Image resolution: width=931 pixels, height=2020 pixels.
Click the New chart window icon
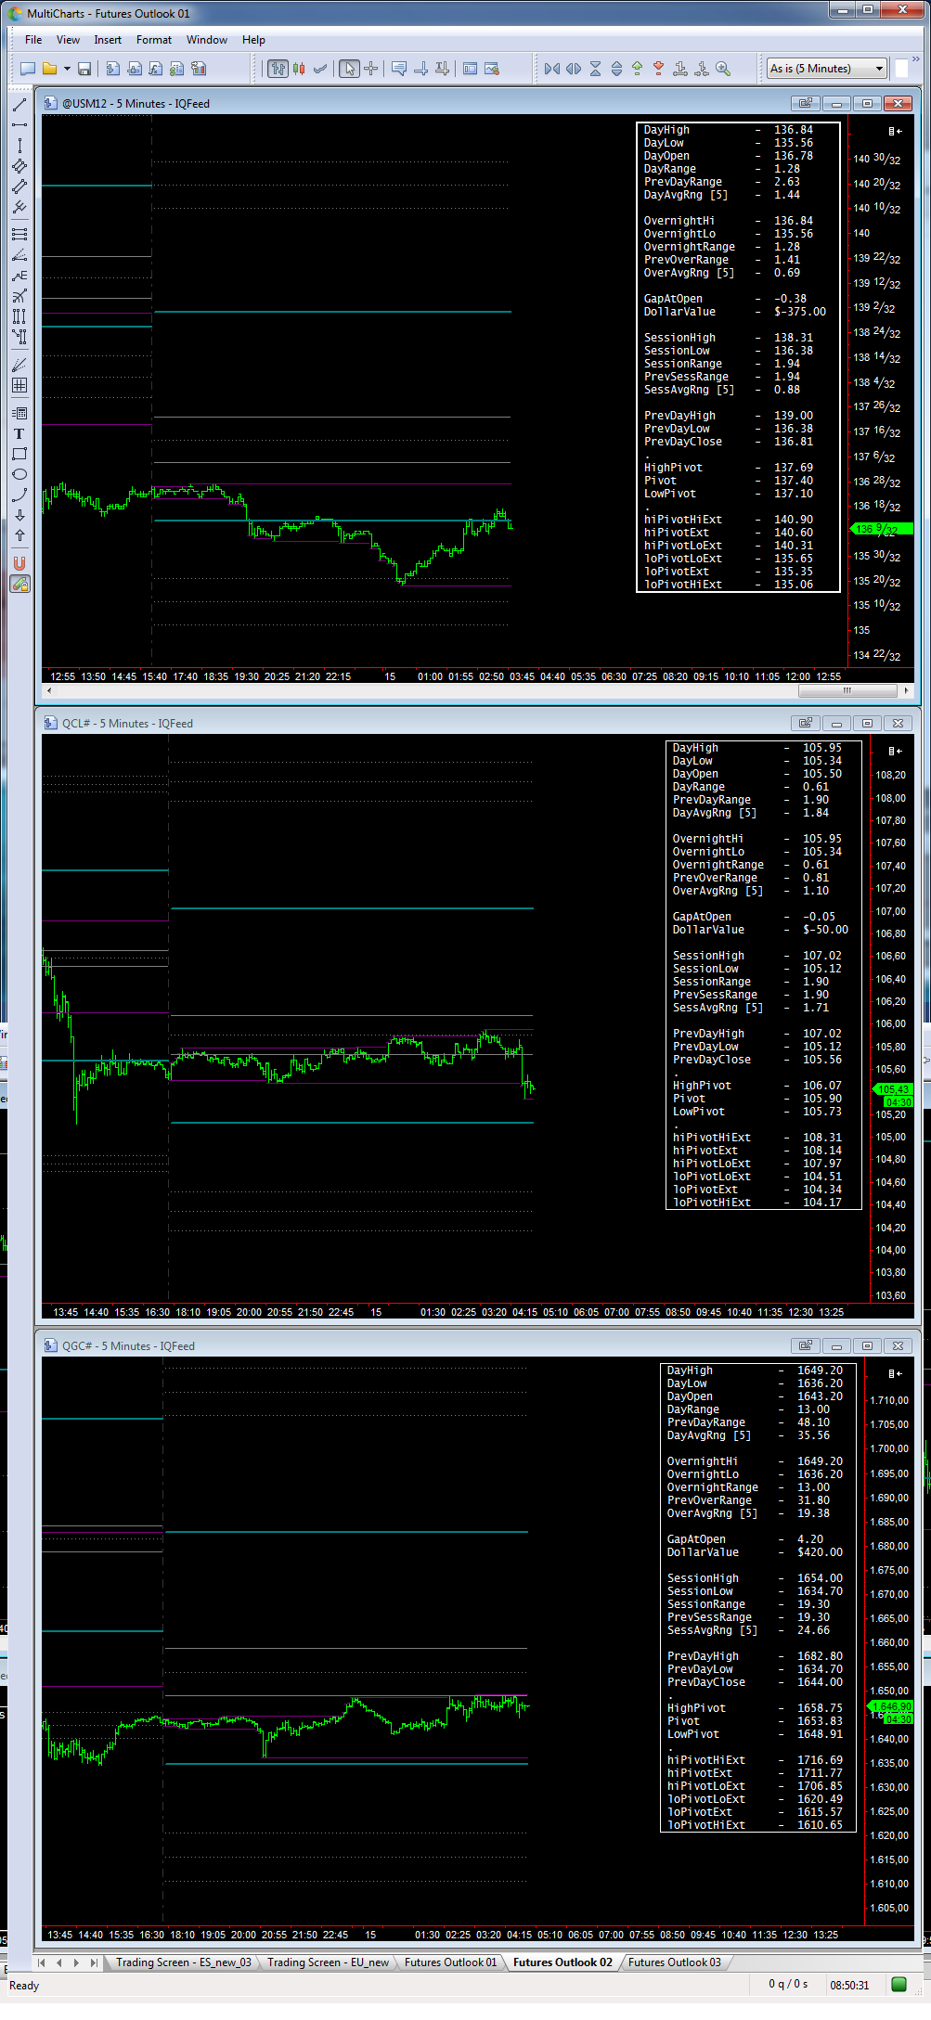click(28, 69)
